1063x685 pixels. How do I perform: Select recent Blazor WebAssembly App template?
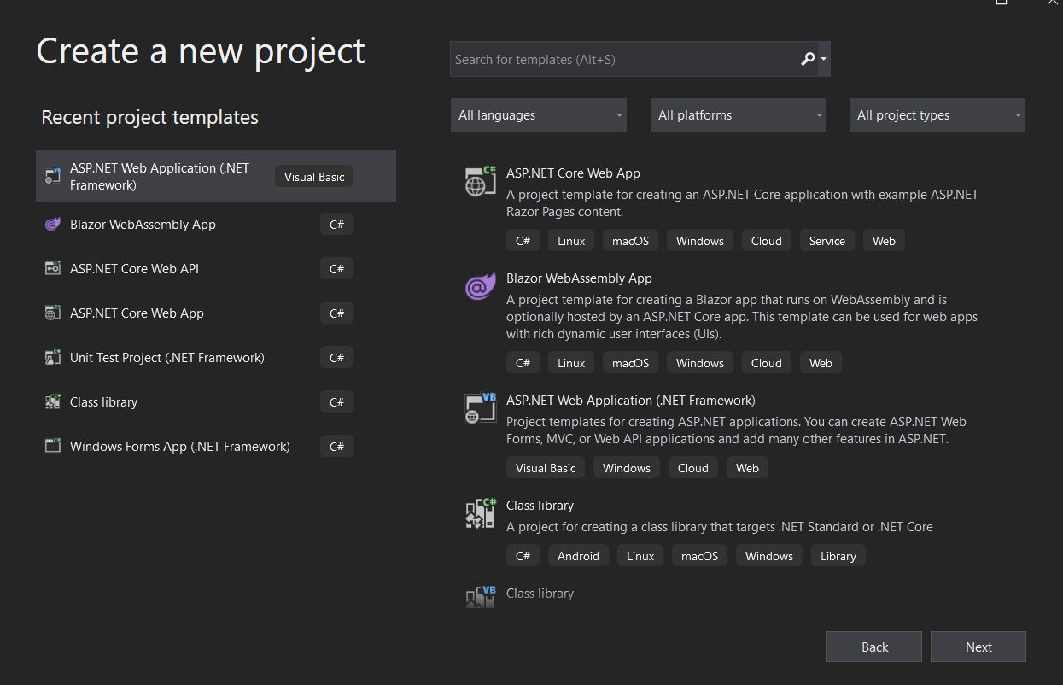click(x=216, y=225)
